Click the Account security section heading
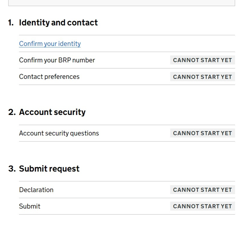 [52, 112]
